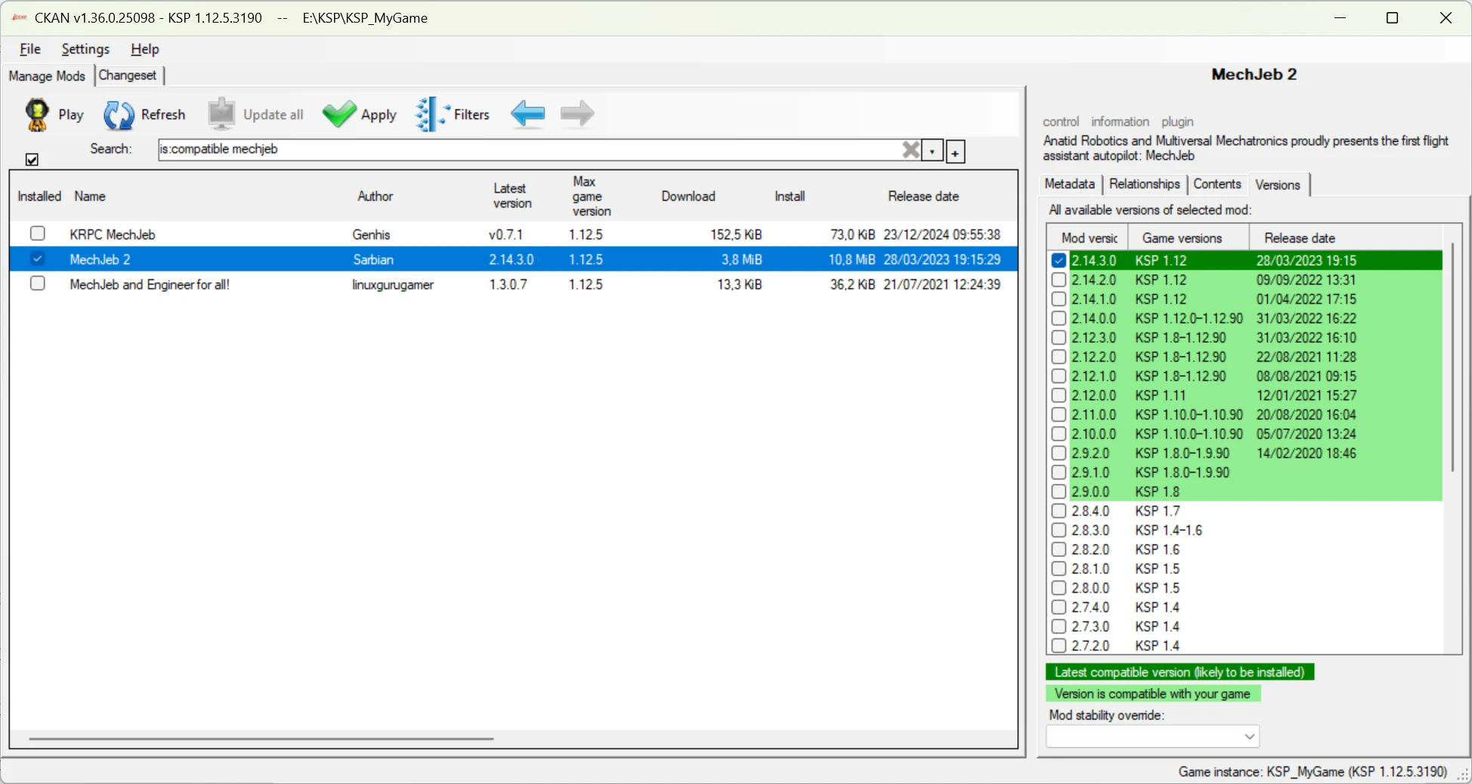Click the versions list vertical scrollbar
Image resolution: width=1472 pixels, height=784 pixels.
(x=1452, y=357)
